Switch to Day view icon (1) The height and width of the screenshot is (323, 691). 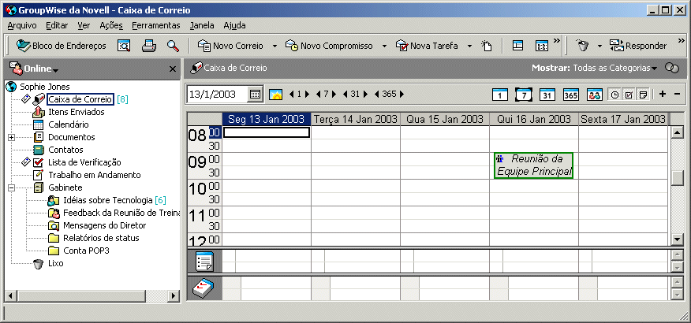tap(500, 95)
